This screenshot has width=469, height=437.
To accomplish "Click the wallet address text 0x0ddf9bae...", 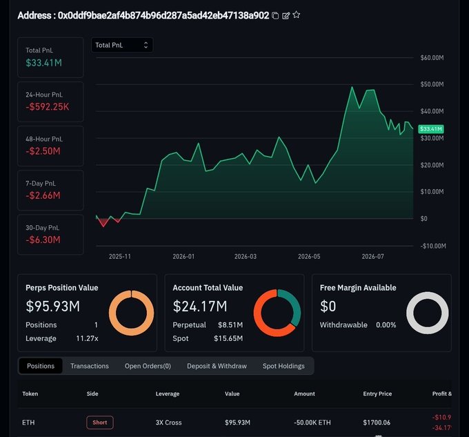I will pyautogui.click(x=163, y=15).
